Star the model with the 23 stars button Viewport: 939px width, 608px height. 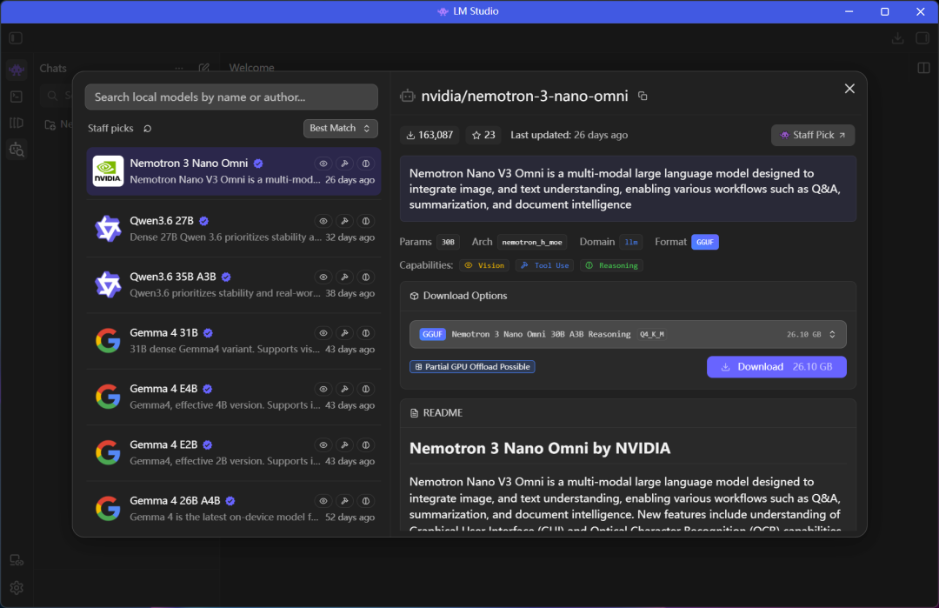click(x=483, y=135)
